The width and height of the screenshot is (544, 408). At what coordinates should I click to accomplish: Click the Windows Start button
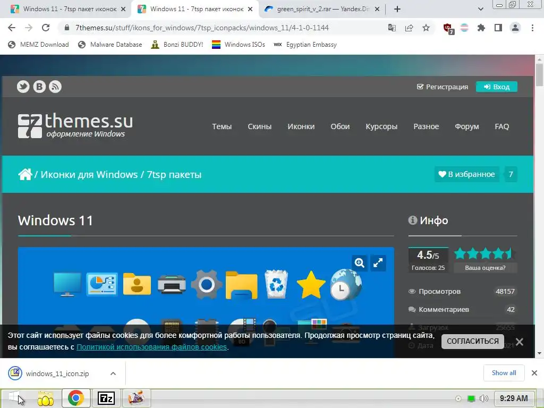click(15, 397)
